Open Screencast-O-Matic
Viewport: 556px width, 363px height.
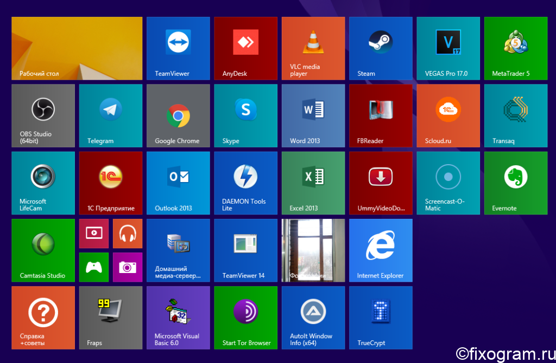click(x=448, y=183)
